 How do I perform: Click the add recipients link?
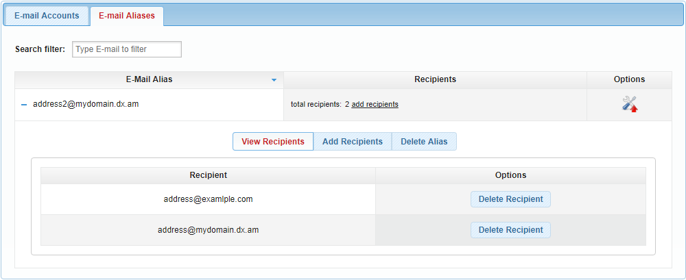click(375, 104)
